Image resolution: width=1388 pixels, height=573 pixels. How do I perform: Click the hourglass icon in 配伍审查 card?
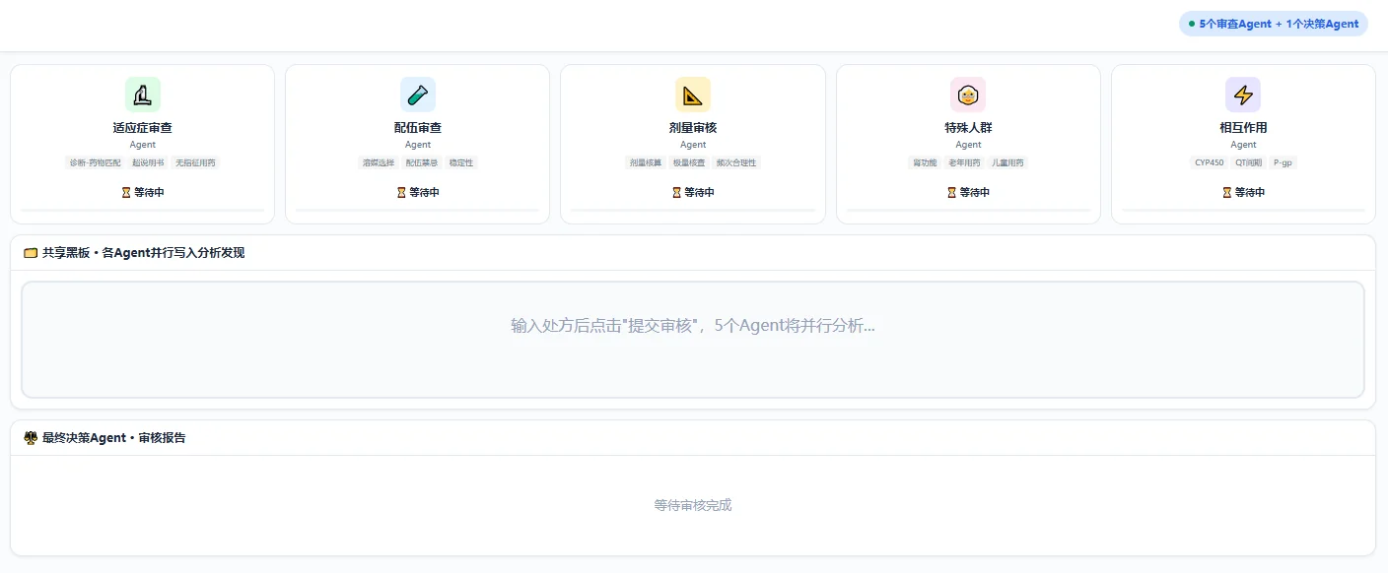401,193
